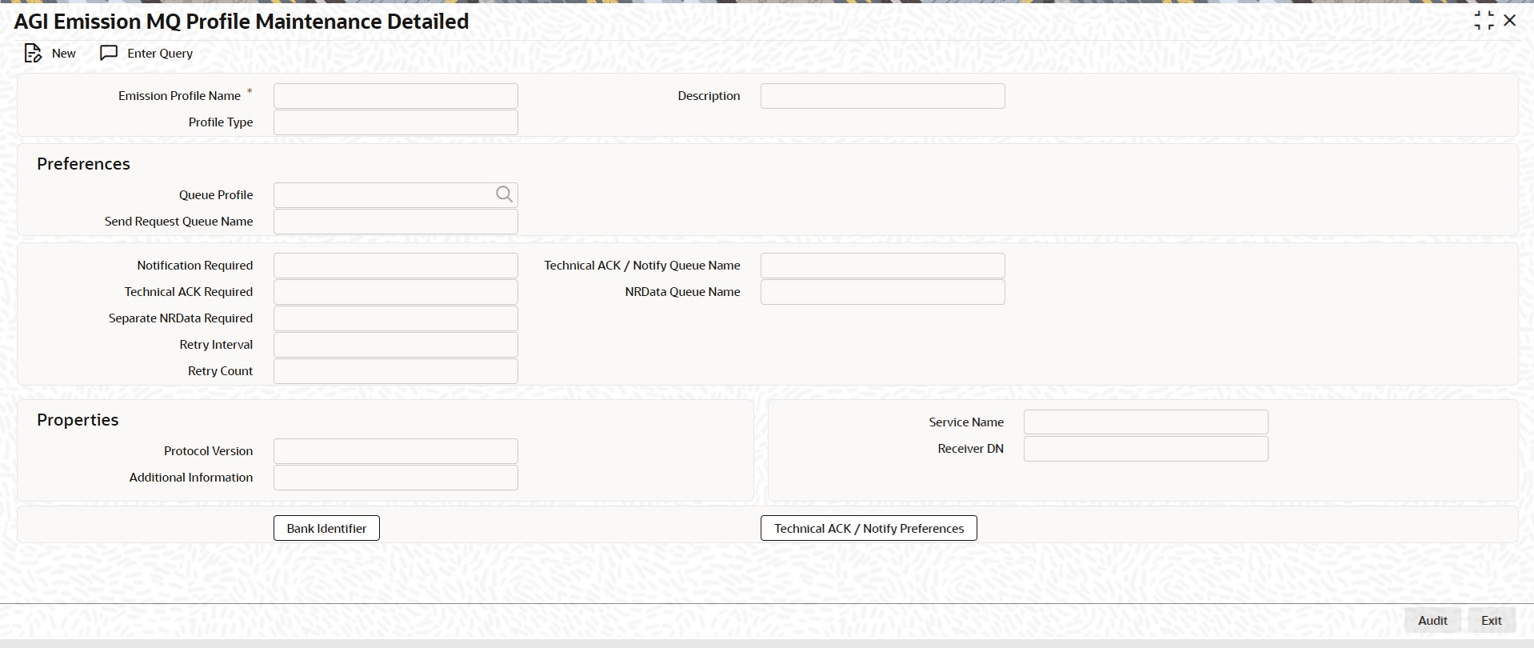This screenshot has height=648, width=1534.
Task: Select the Technical ACK Required field
Action: click(396, 292)
